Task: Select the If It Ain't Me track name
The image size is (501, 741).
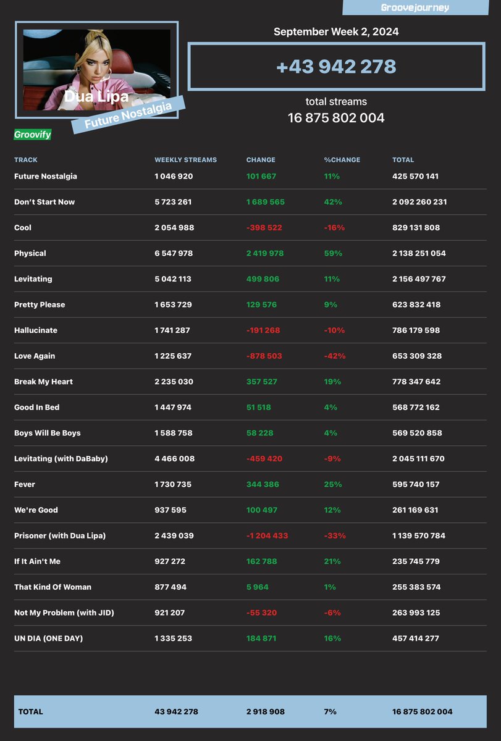Action: pyautogui.click(x=37, y=561)
